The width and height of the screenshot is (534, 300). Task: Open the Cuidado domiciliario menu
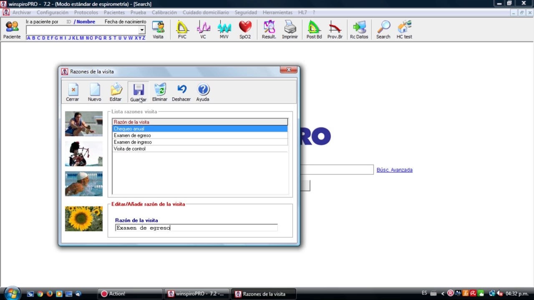point(206,12)
